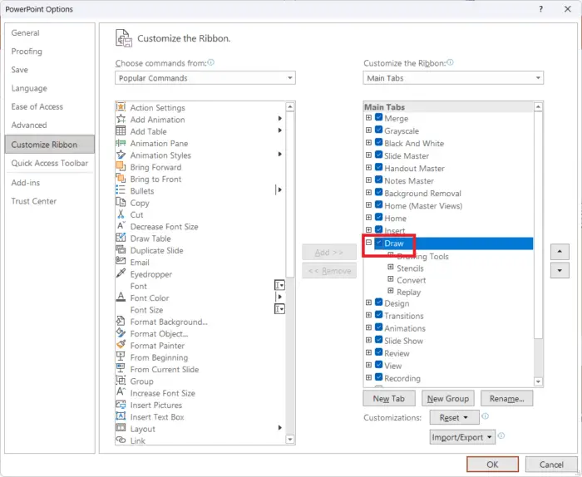Click the Action Settings command icon
The image size is (582, 477).
[121, 107]
